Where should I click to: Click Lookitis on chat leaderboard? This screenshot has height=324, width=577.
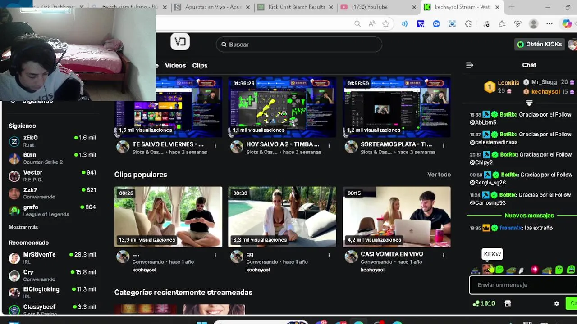tap(508, 83)
